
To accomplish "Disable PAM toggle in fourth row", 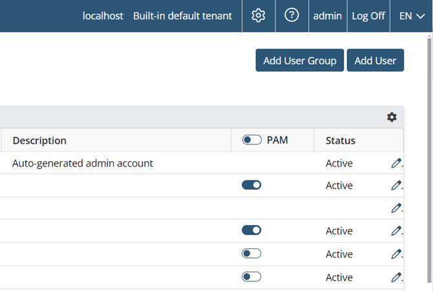I will tap(251, 230).
